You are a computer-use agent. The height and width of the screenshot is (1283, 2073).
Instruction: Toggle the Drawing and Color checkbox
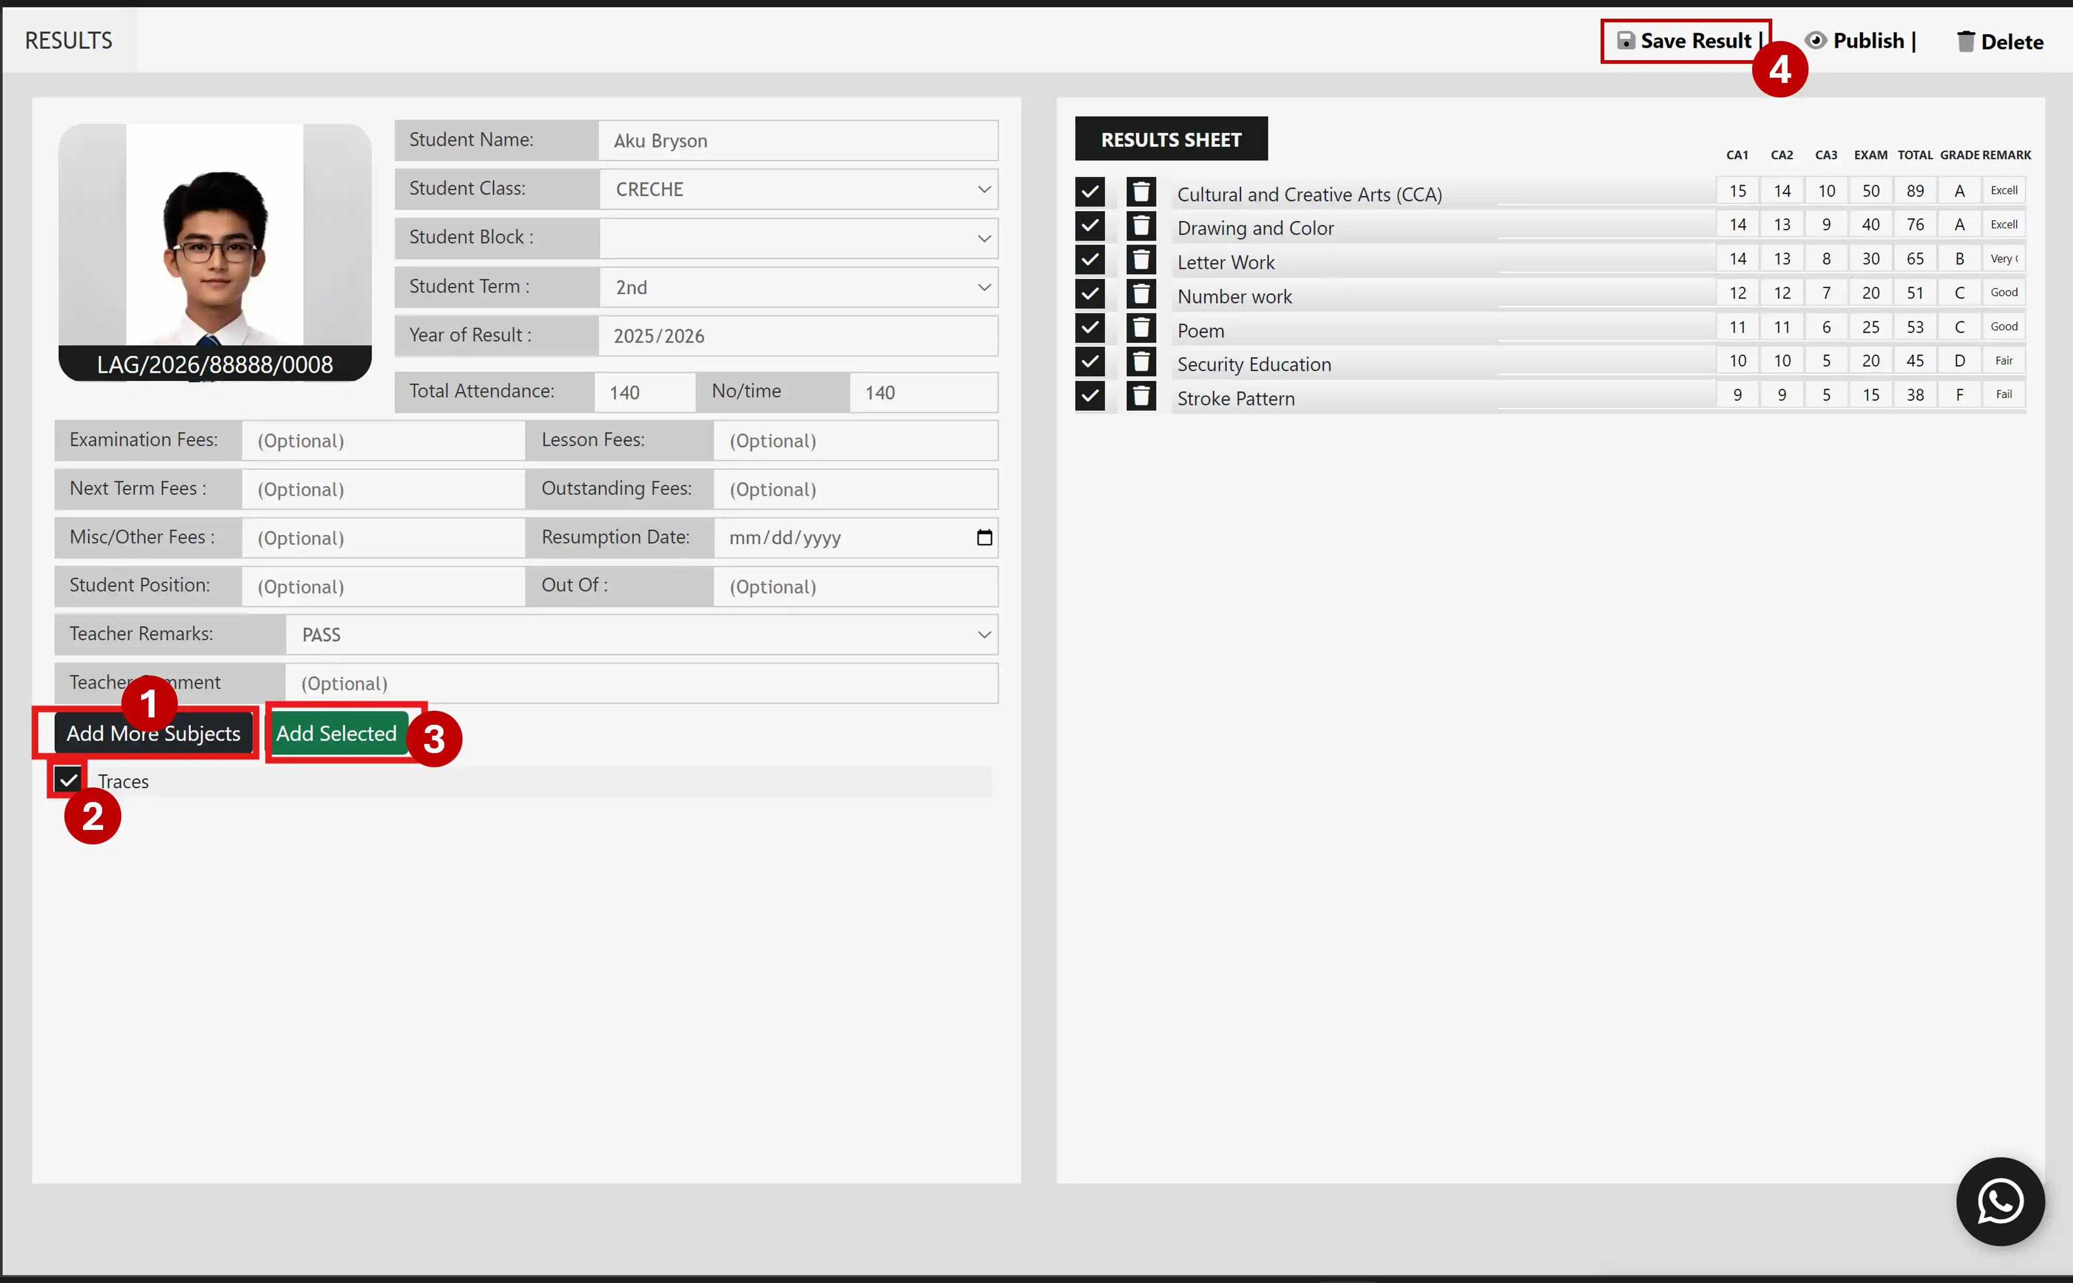click(1090, 225)
